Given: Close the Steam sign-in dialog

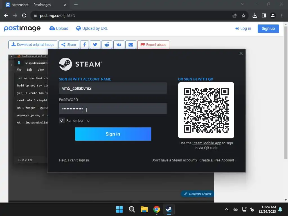Looking at the screenshot, I should (x=241, y=53).
